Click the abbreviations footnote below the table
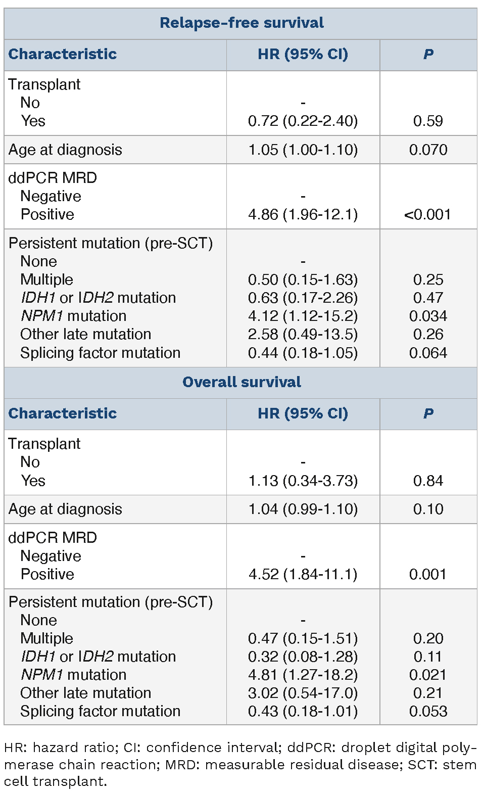Viewport: 483px width, 794px height. pos(240,764)
